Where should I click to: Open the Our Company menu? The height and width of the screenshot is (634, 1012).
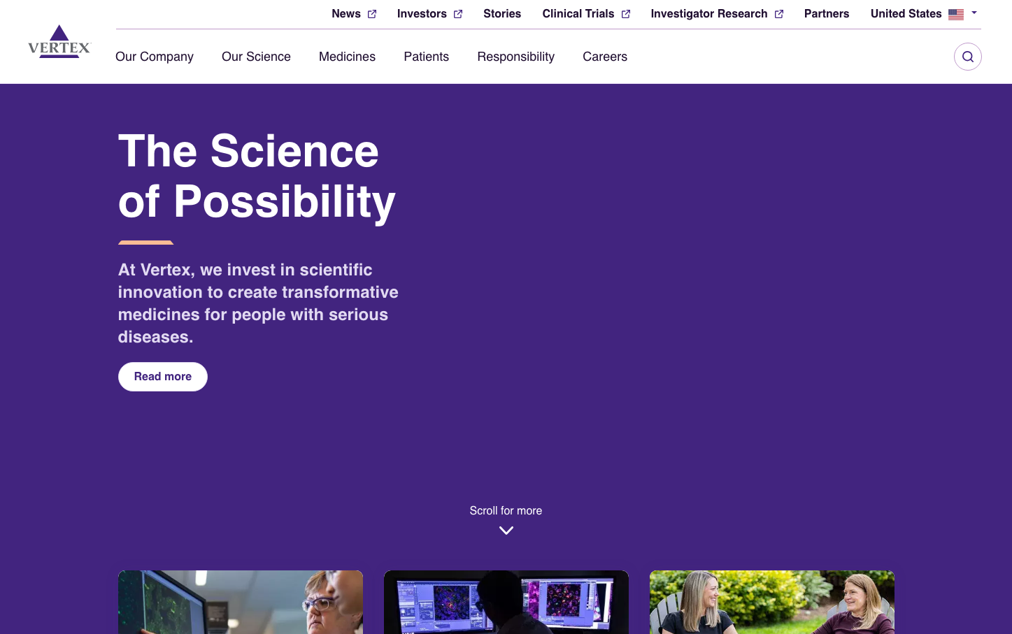[x=155, y=57]
